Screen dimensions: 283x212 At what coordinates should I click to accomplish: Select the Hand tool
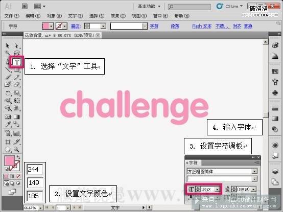[8, 150]
